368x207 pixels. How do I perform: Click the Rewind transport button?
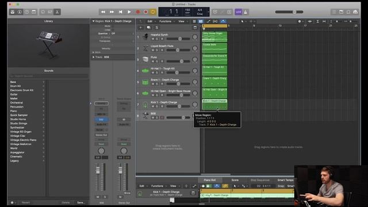[x=103, y=12]
